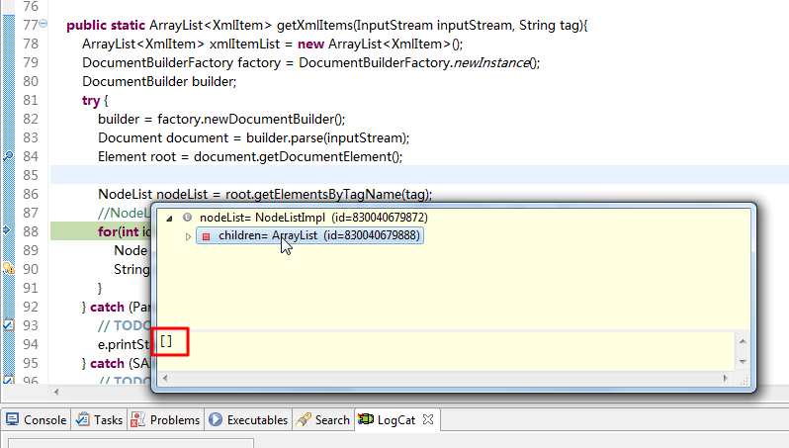Click the warning marker at line 90

[x=9, y=268]
